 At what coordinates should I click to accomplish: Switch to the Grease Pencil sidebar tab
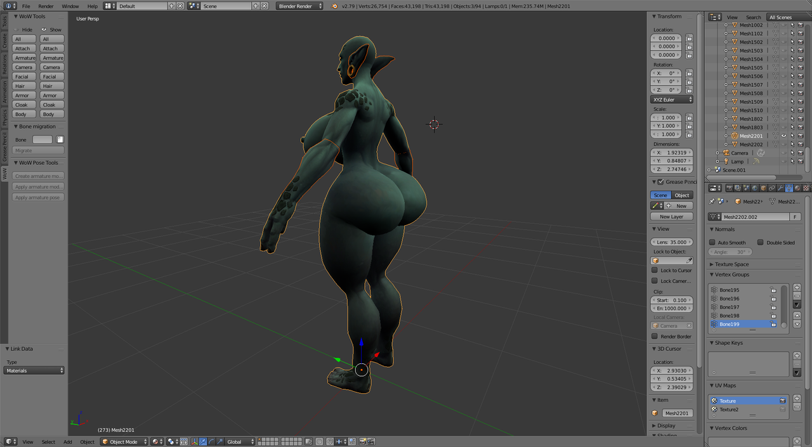(4, 146)
